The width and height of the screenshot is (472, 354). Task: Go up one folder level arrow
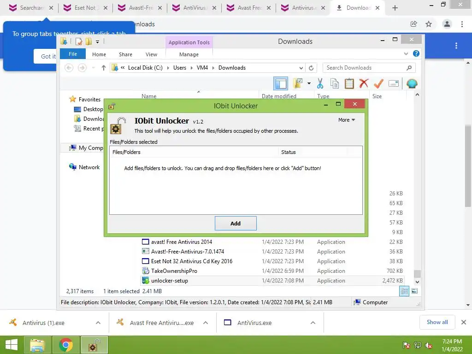104,68
